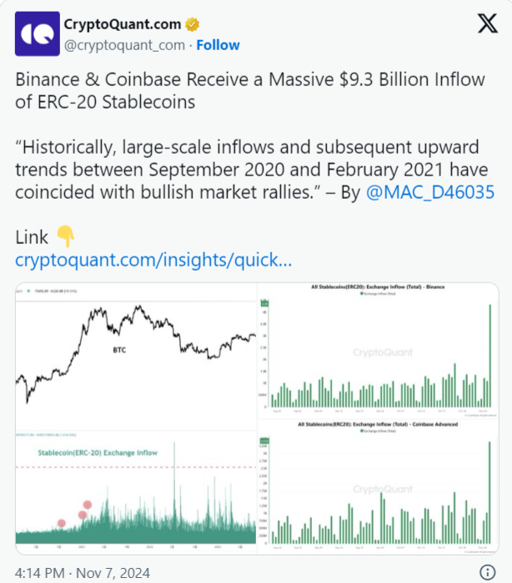Click the 4:14 PM Nov 7, 2024 timestamp
Viewport: 512px width, 583px height.
click(83, 573)
